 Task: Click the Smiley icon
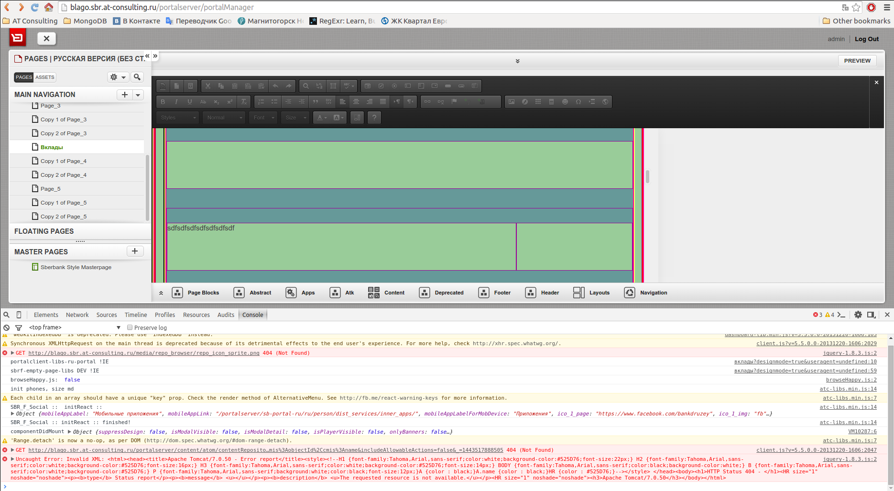[565, 102]
